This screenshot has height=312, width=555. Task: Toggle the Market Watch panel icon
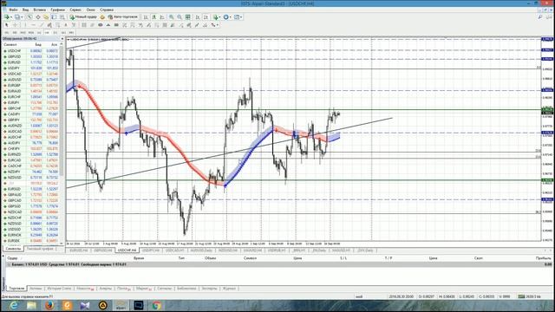[29, 17]
